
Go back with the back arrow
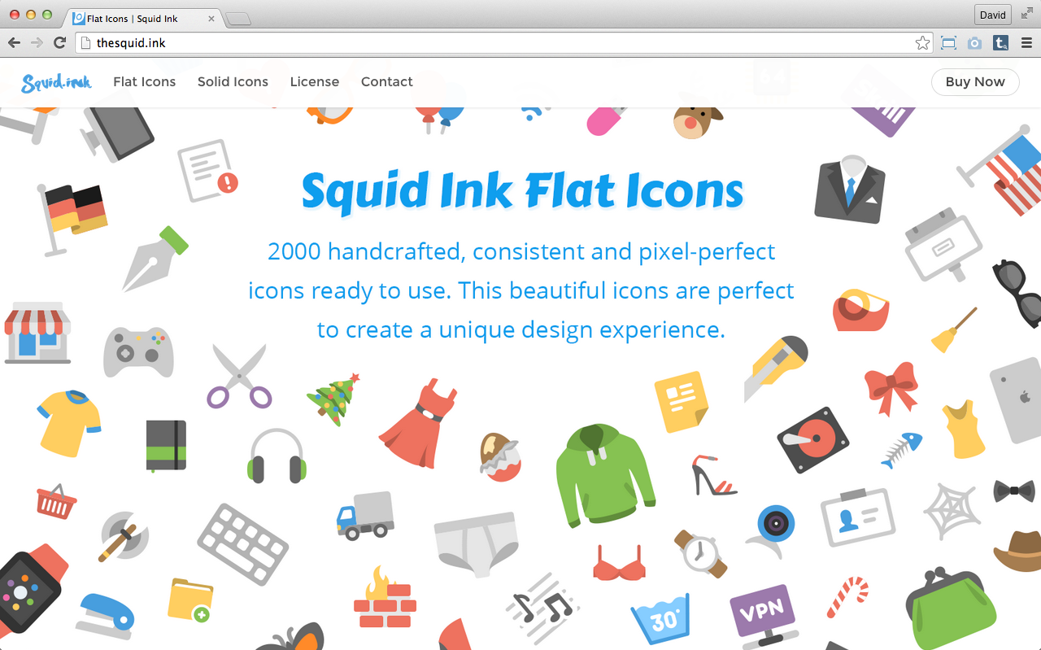pos(14,43)
